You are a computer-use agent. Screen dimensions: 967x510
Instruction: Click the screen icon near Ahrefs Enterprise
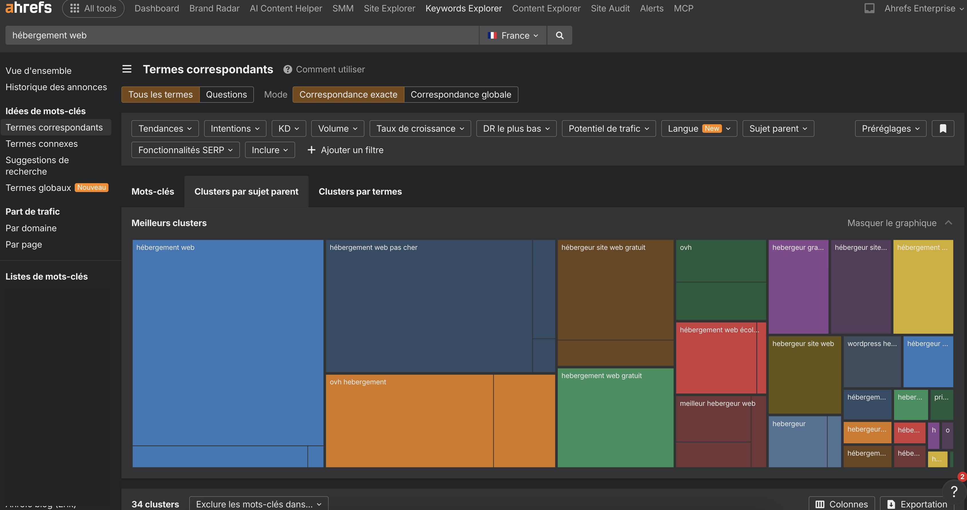[x=870, y=8]
